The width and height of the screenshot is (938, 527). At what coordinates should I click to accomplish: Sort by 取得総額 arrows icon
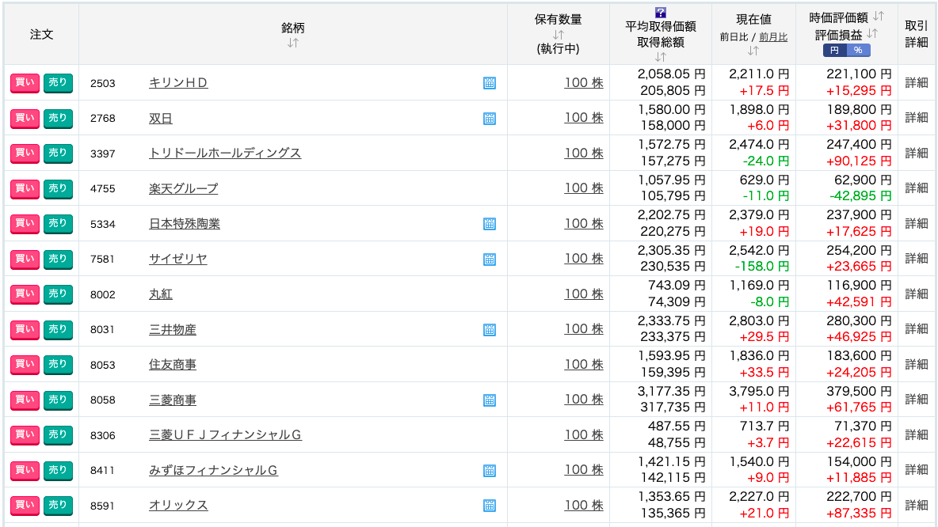pyautogui.click(x=661, y=57)
